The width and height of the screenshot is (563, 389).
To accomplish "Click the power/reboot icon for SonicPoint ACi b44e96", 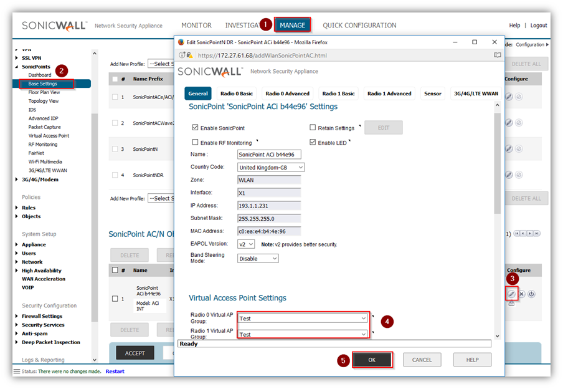I will pyautogui.click(x=531, y=294).
